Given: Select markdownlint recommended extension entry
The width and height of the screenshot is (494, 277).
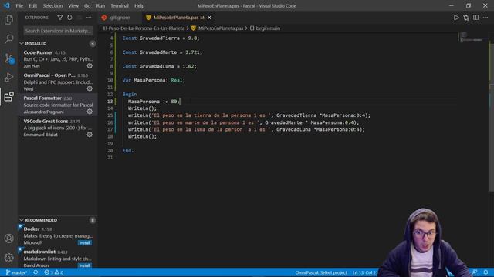Looking at the screenshot, I should (x=58, y=259).
